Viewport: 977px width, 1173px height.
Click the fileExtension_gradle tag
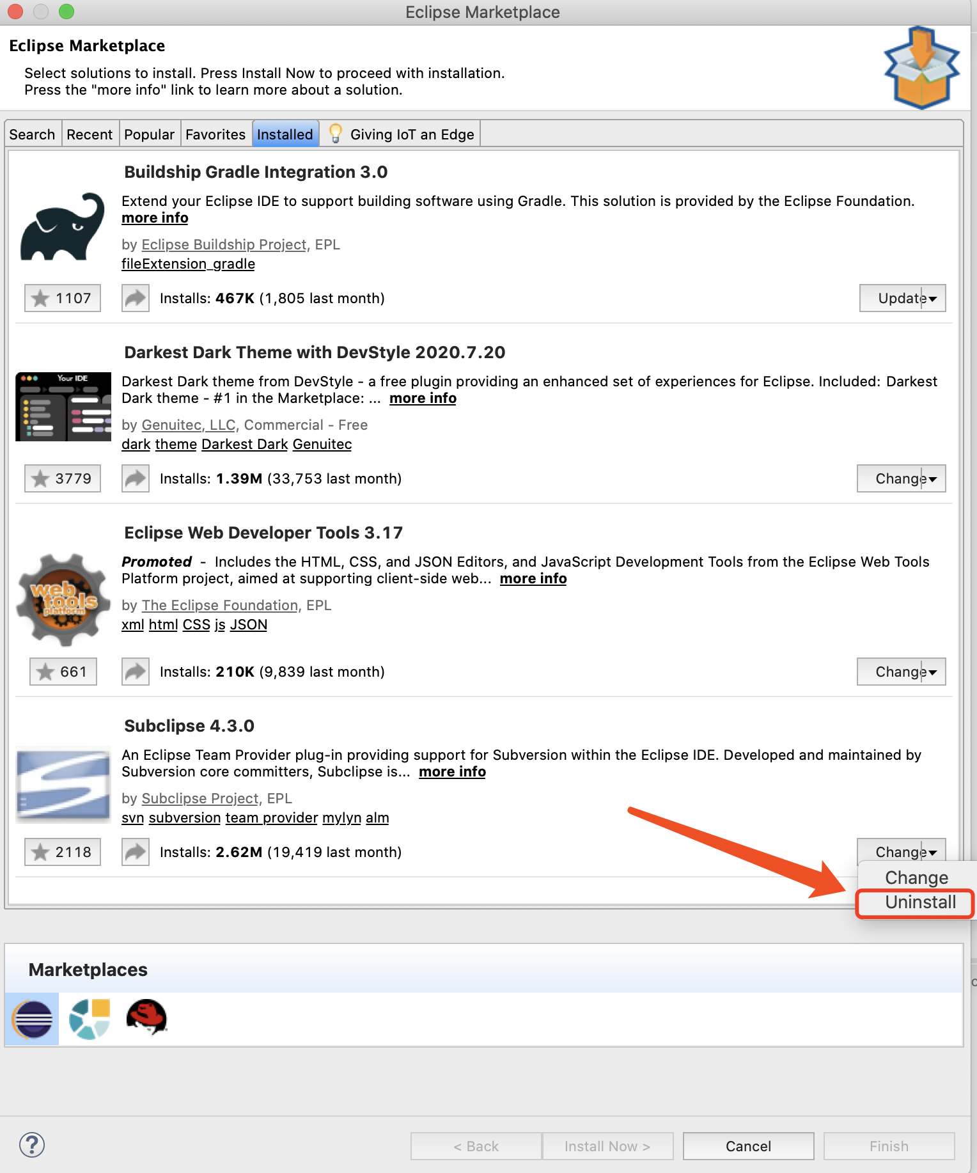[188, 264]
